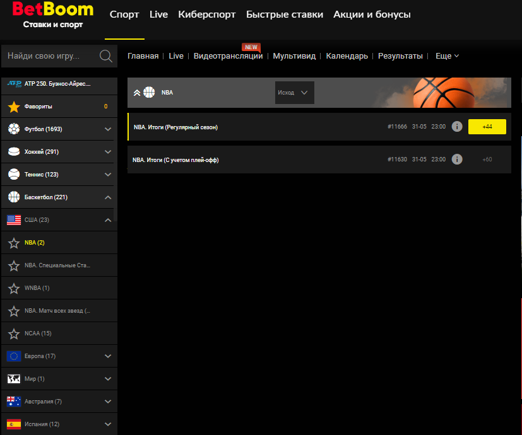Open info icon for Регулярный сезон event
The width and height of the screenshot is (522, 435).
457,126
